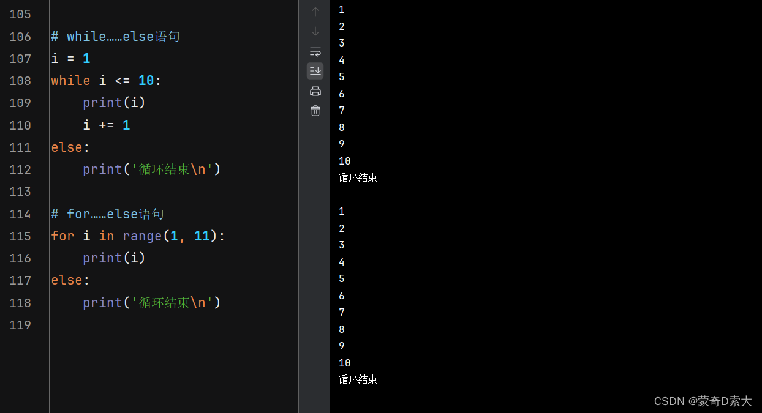Click gutter line number 105
Screen dimensions: 762x413
20,14
